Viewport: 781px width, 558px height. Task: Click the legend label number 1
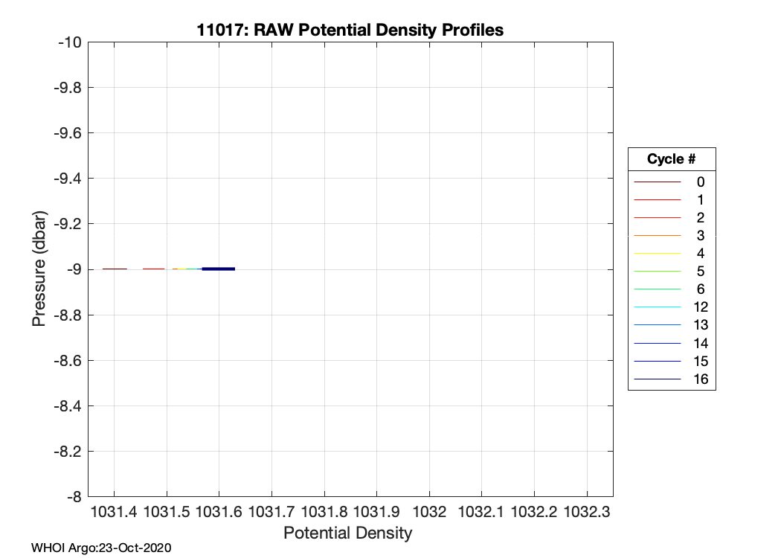tap(700, 199)
